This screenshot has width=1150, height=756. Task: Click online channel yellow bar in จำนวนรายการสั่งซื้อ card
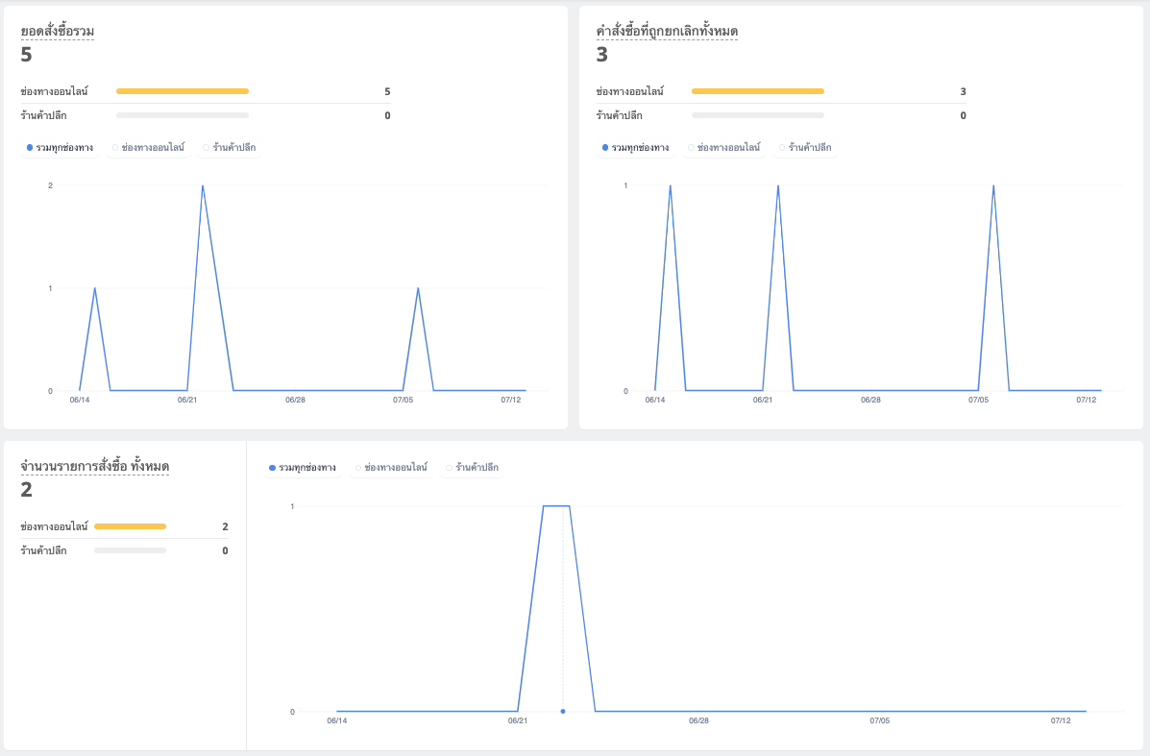pyautogui.click(x=130, y=526)
